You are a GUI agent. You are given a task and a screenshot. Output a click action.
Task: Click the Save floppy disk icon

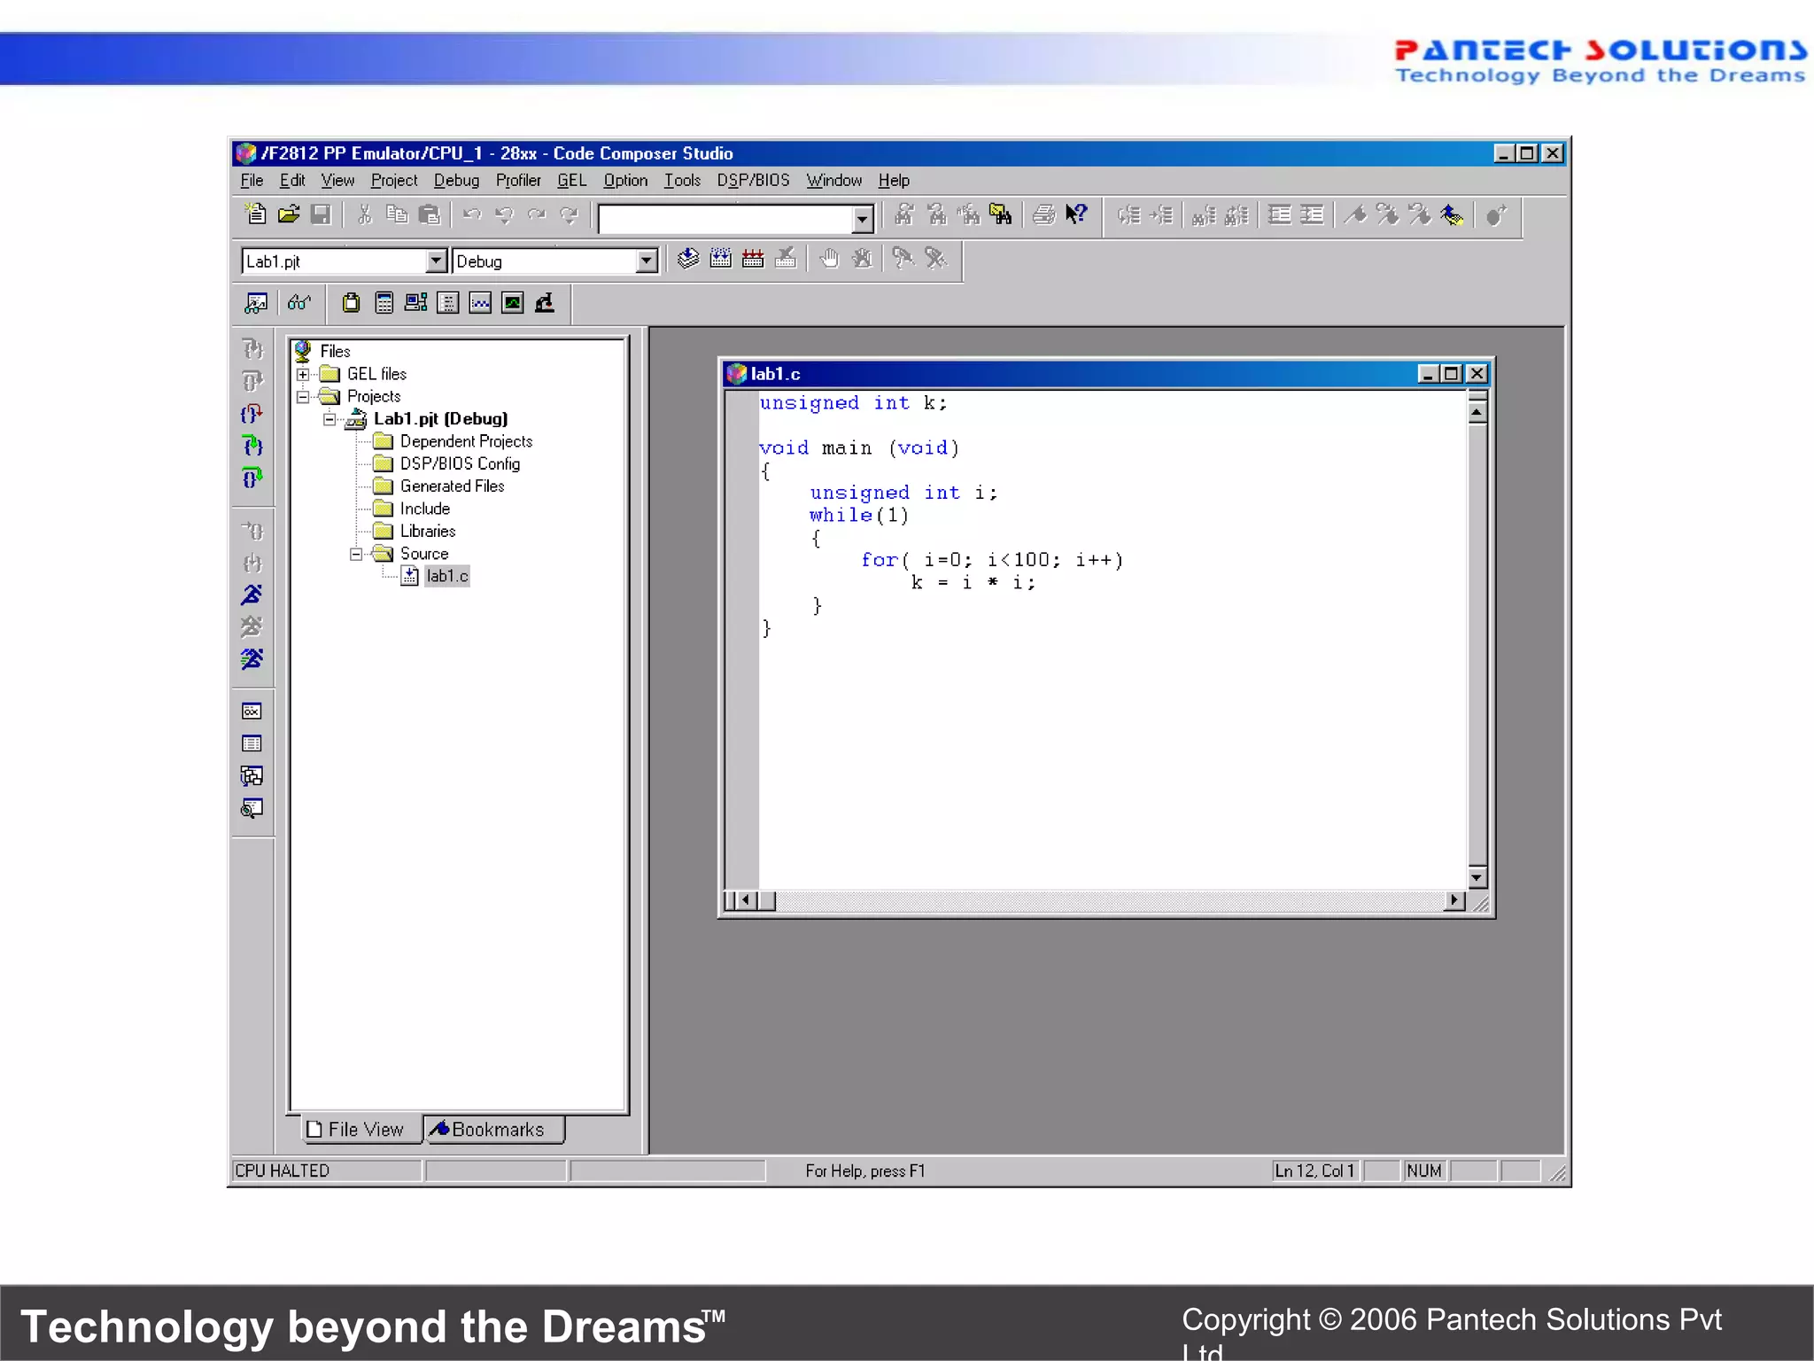[x=321, y=214]
